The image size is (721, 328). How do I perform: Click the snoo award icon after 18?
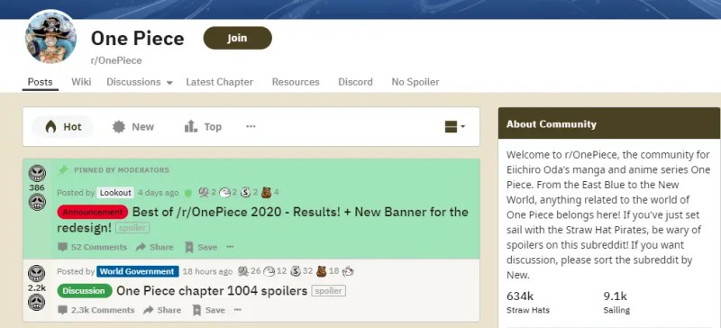tap(348, 271)
